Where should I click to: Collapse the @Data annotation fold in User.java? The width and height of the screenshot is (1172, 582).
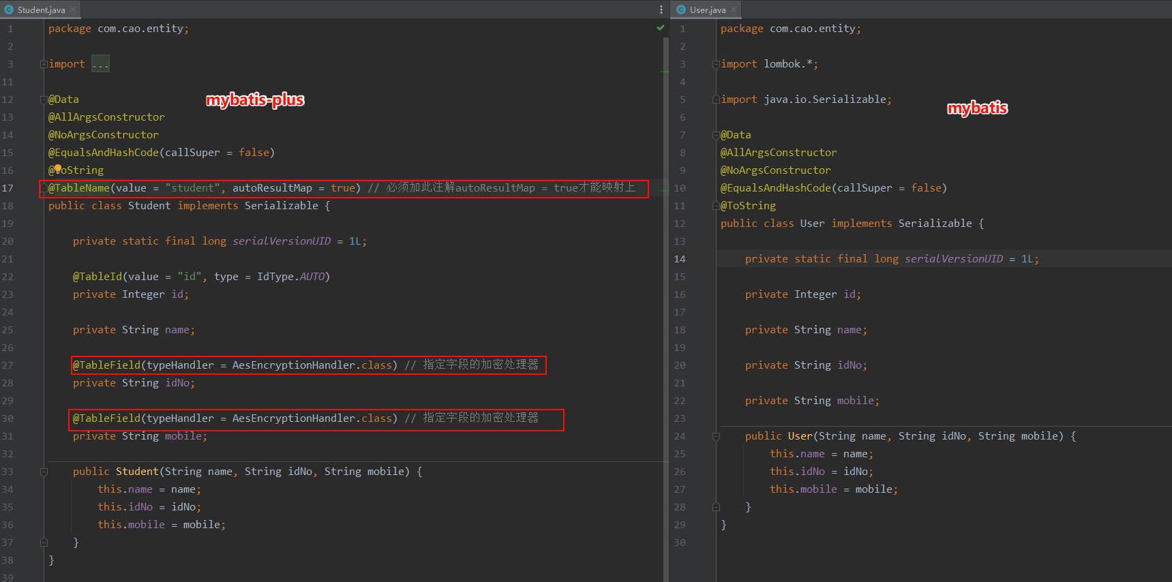(716, 135)
